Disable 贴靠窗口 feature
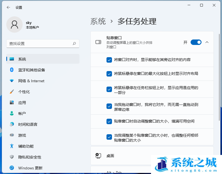 (196, 42)
